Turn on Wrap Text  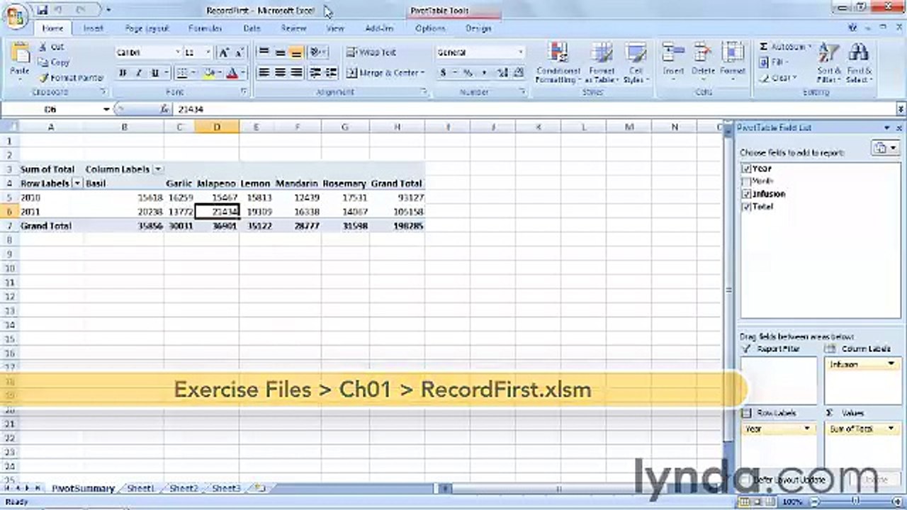[371, 52]
